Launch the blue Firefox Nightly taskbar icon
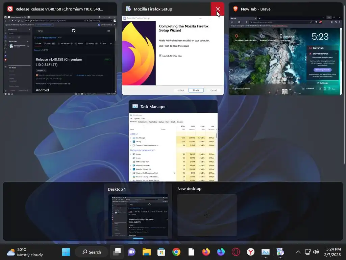The width and height of the screenshot is (346, 260). [221, 252]
